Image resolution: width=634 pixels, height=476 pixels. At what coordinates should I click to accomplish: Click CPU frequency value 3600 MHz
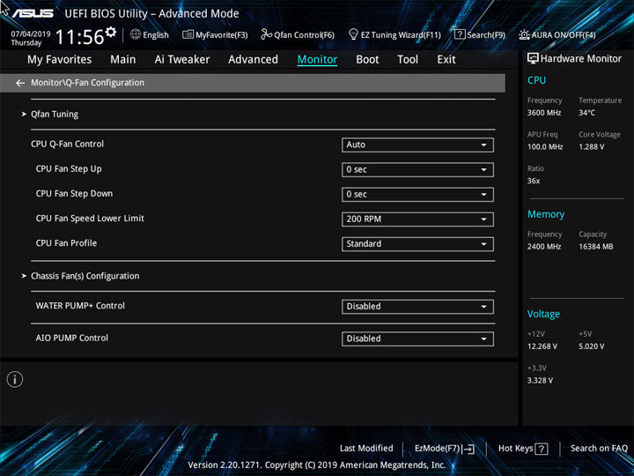point(544,113)
